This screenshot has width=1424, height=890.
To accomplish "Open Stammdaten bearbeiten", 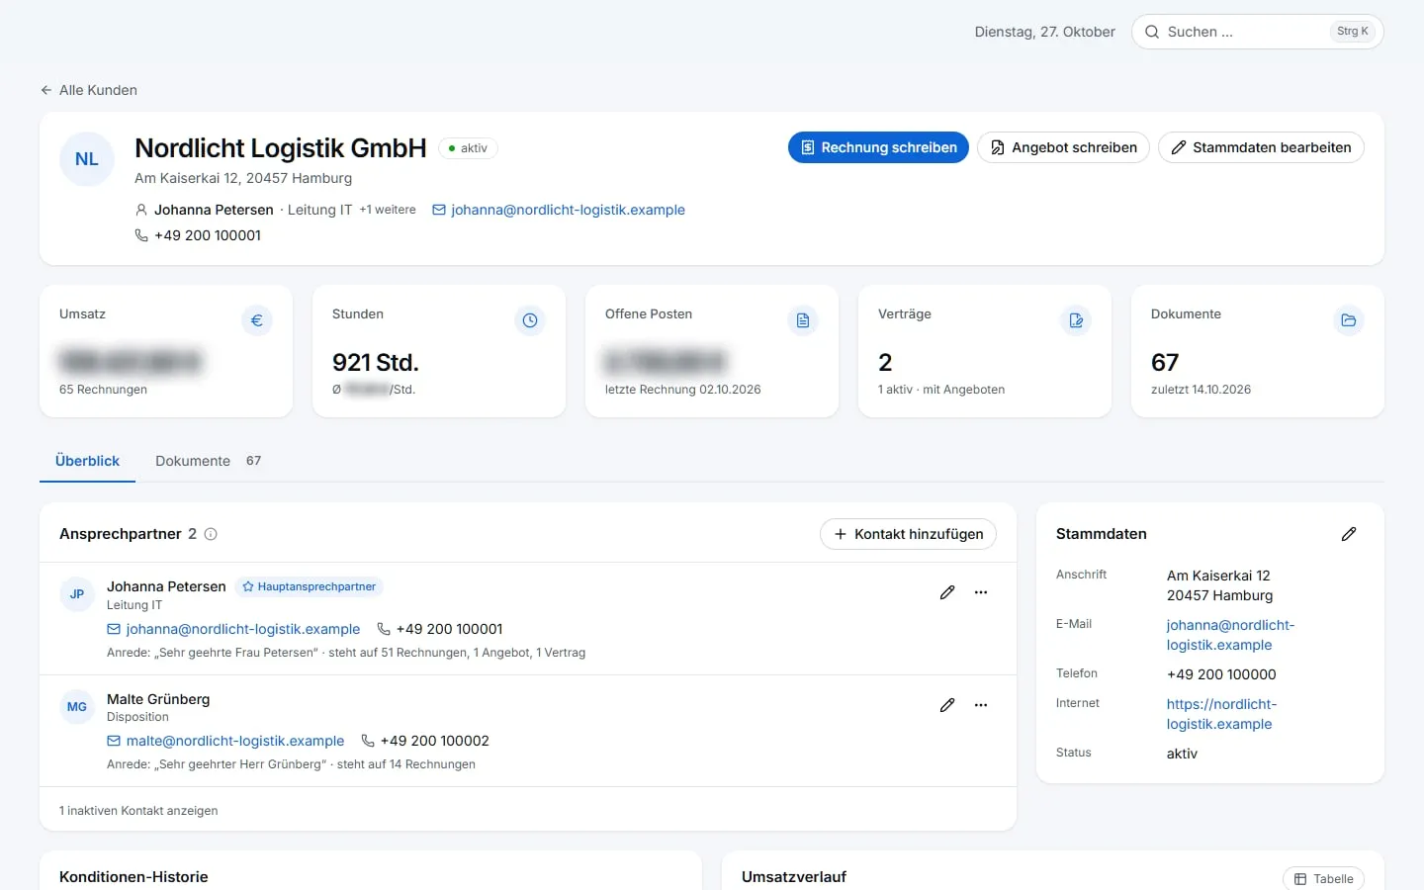I will pyautogui.click(x=1261, y=147).
